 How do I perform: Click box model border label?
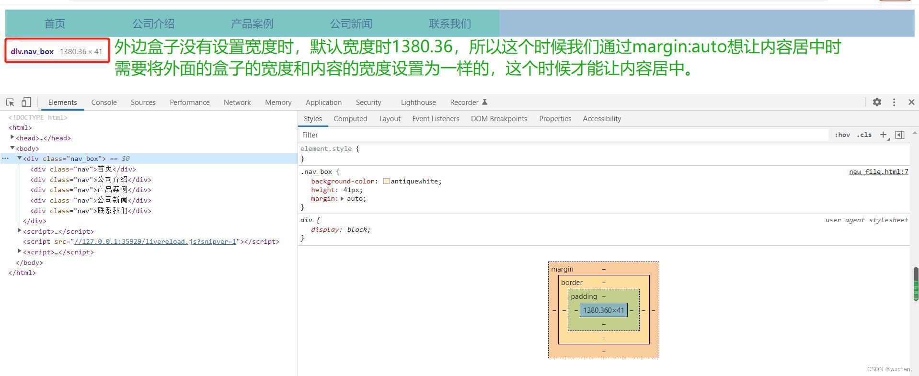coord(572,283)
